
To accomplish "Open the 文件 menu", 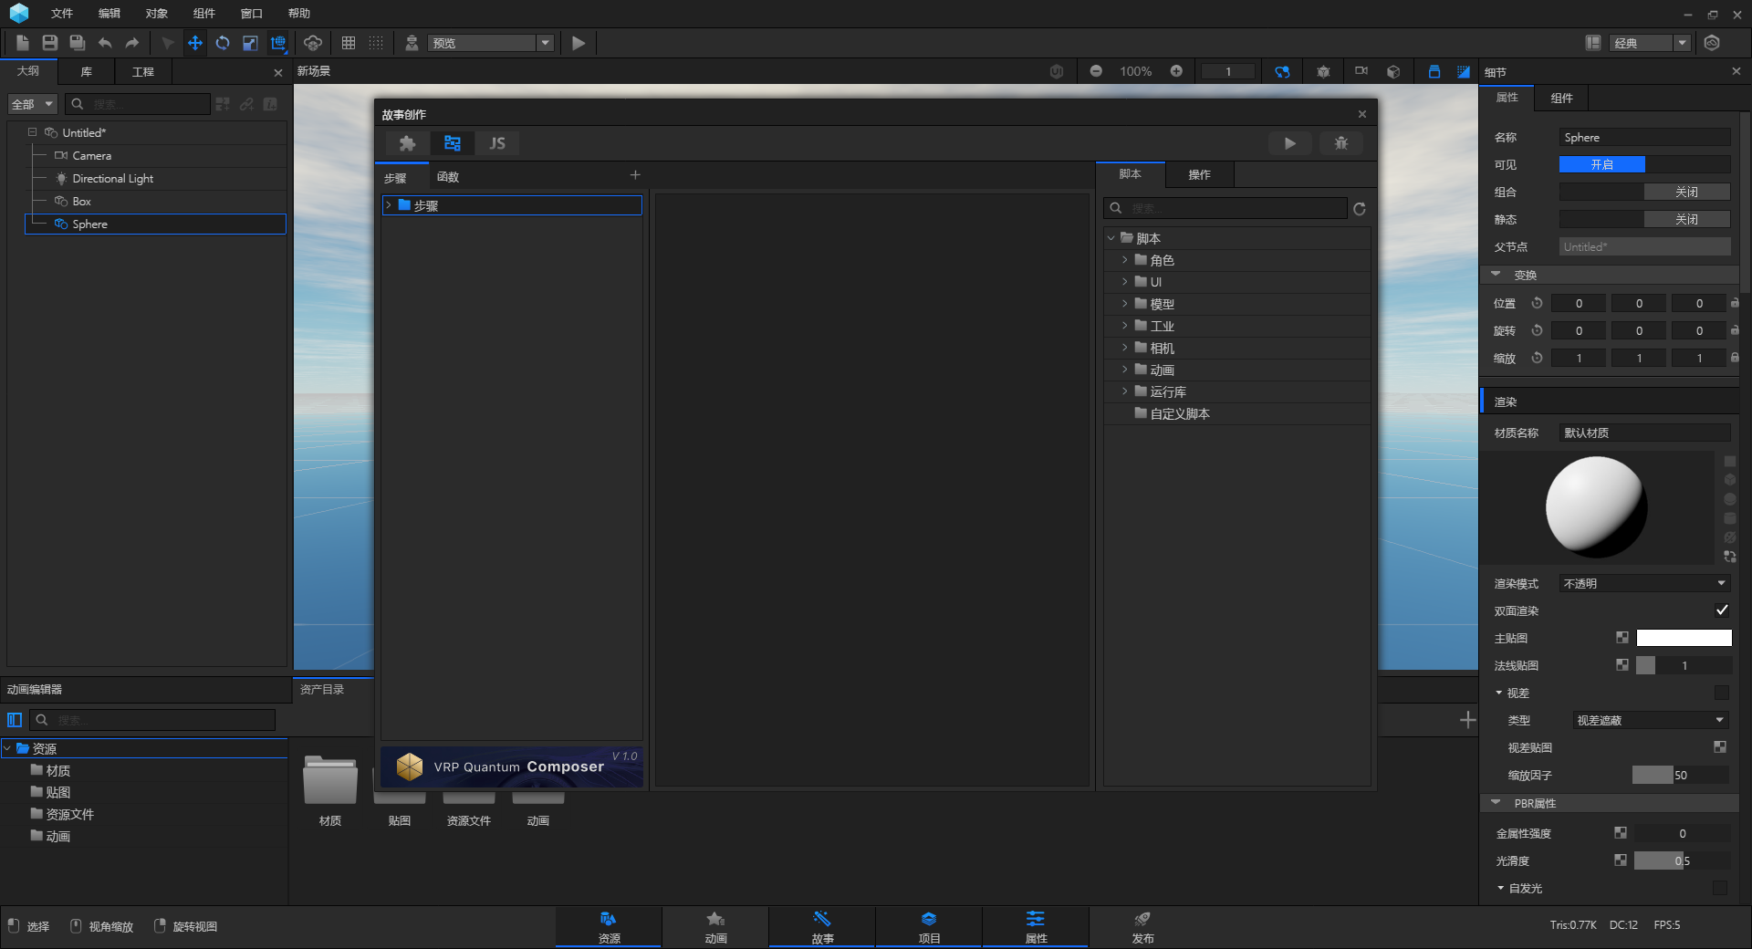I will 62,14.
